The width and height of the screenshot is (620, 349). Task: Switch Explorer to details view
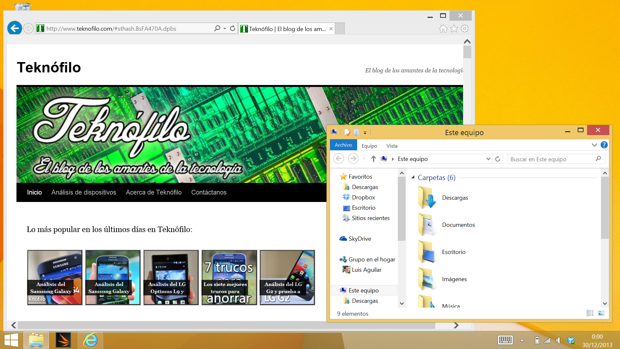click(x=590, y=313)
